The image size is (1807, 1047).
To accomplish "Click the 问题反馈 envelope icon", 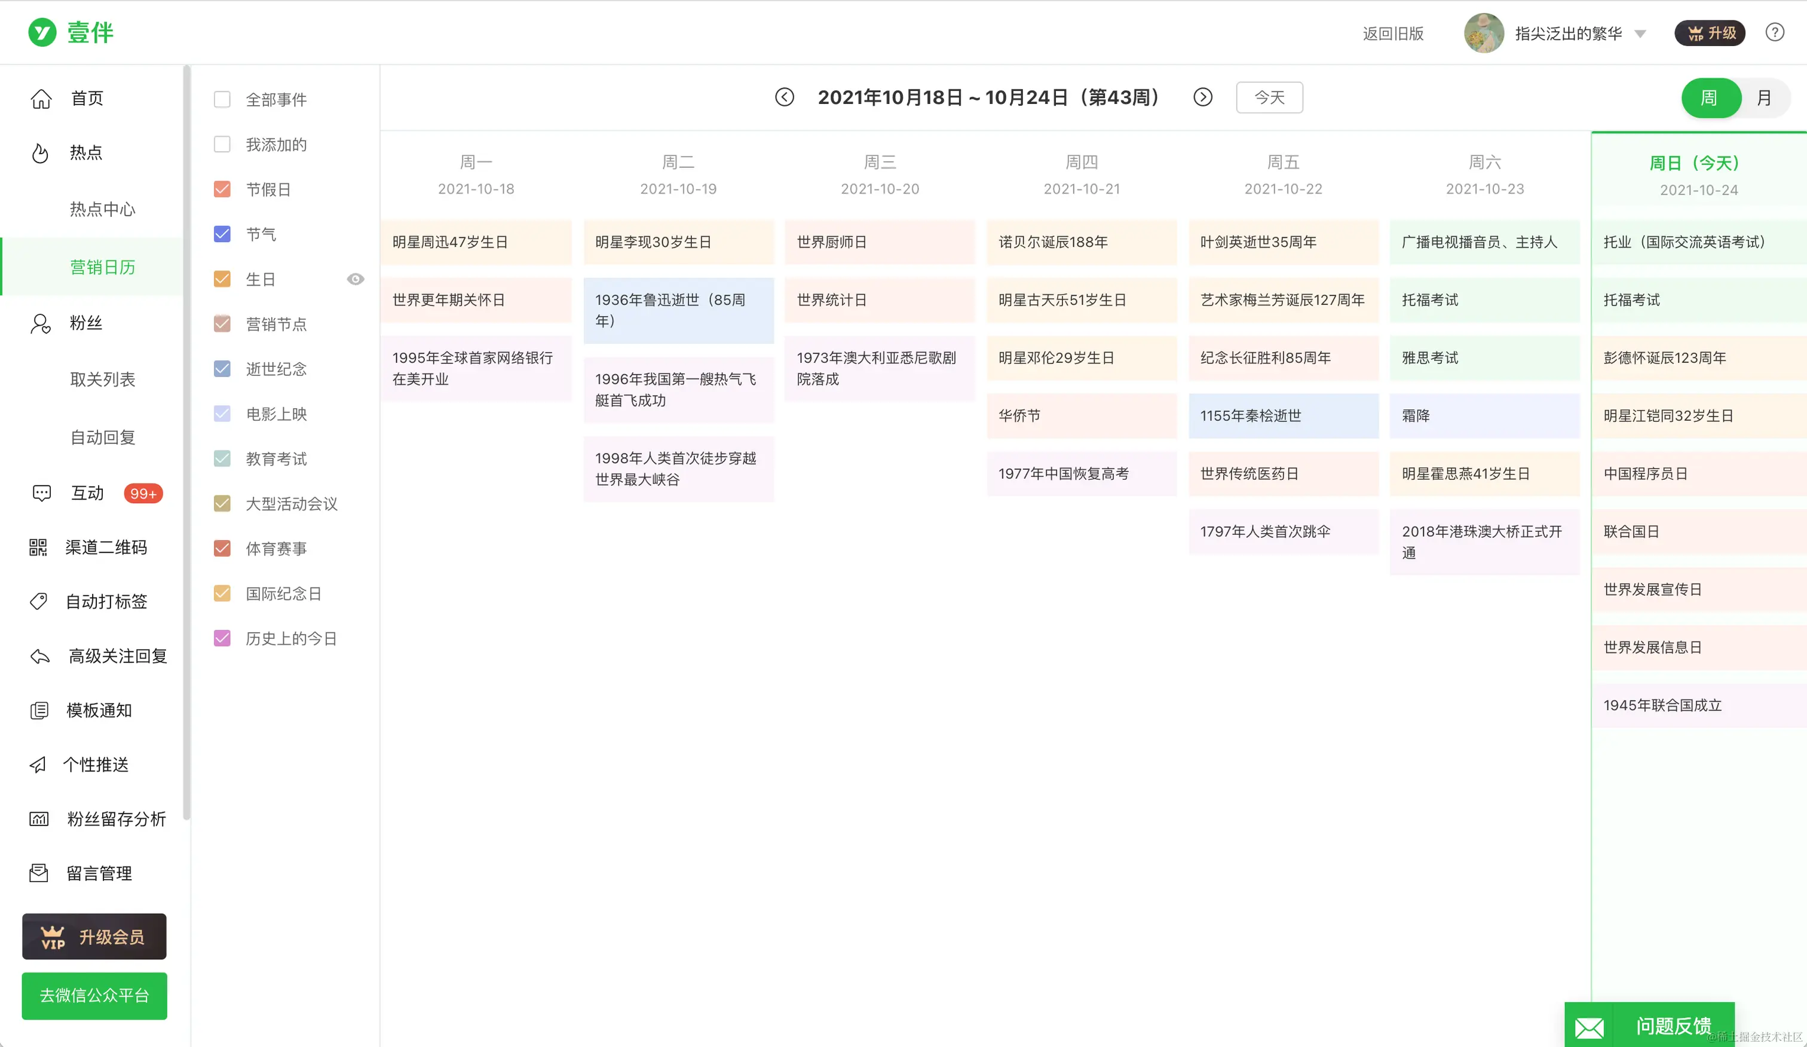I will pos(1589,1027).
